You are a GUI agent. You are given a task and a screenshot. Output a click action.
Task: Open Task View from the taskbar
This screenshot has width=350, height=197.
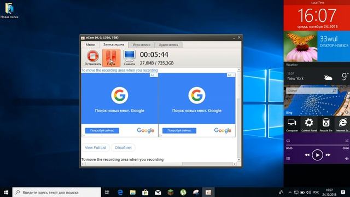[x=107, y=192]
